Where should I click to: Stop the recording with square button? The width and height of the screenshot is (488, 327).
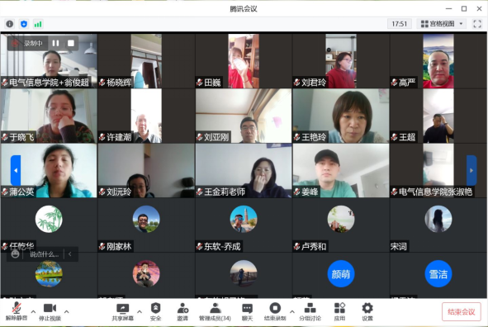[x=71, y=43]
